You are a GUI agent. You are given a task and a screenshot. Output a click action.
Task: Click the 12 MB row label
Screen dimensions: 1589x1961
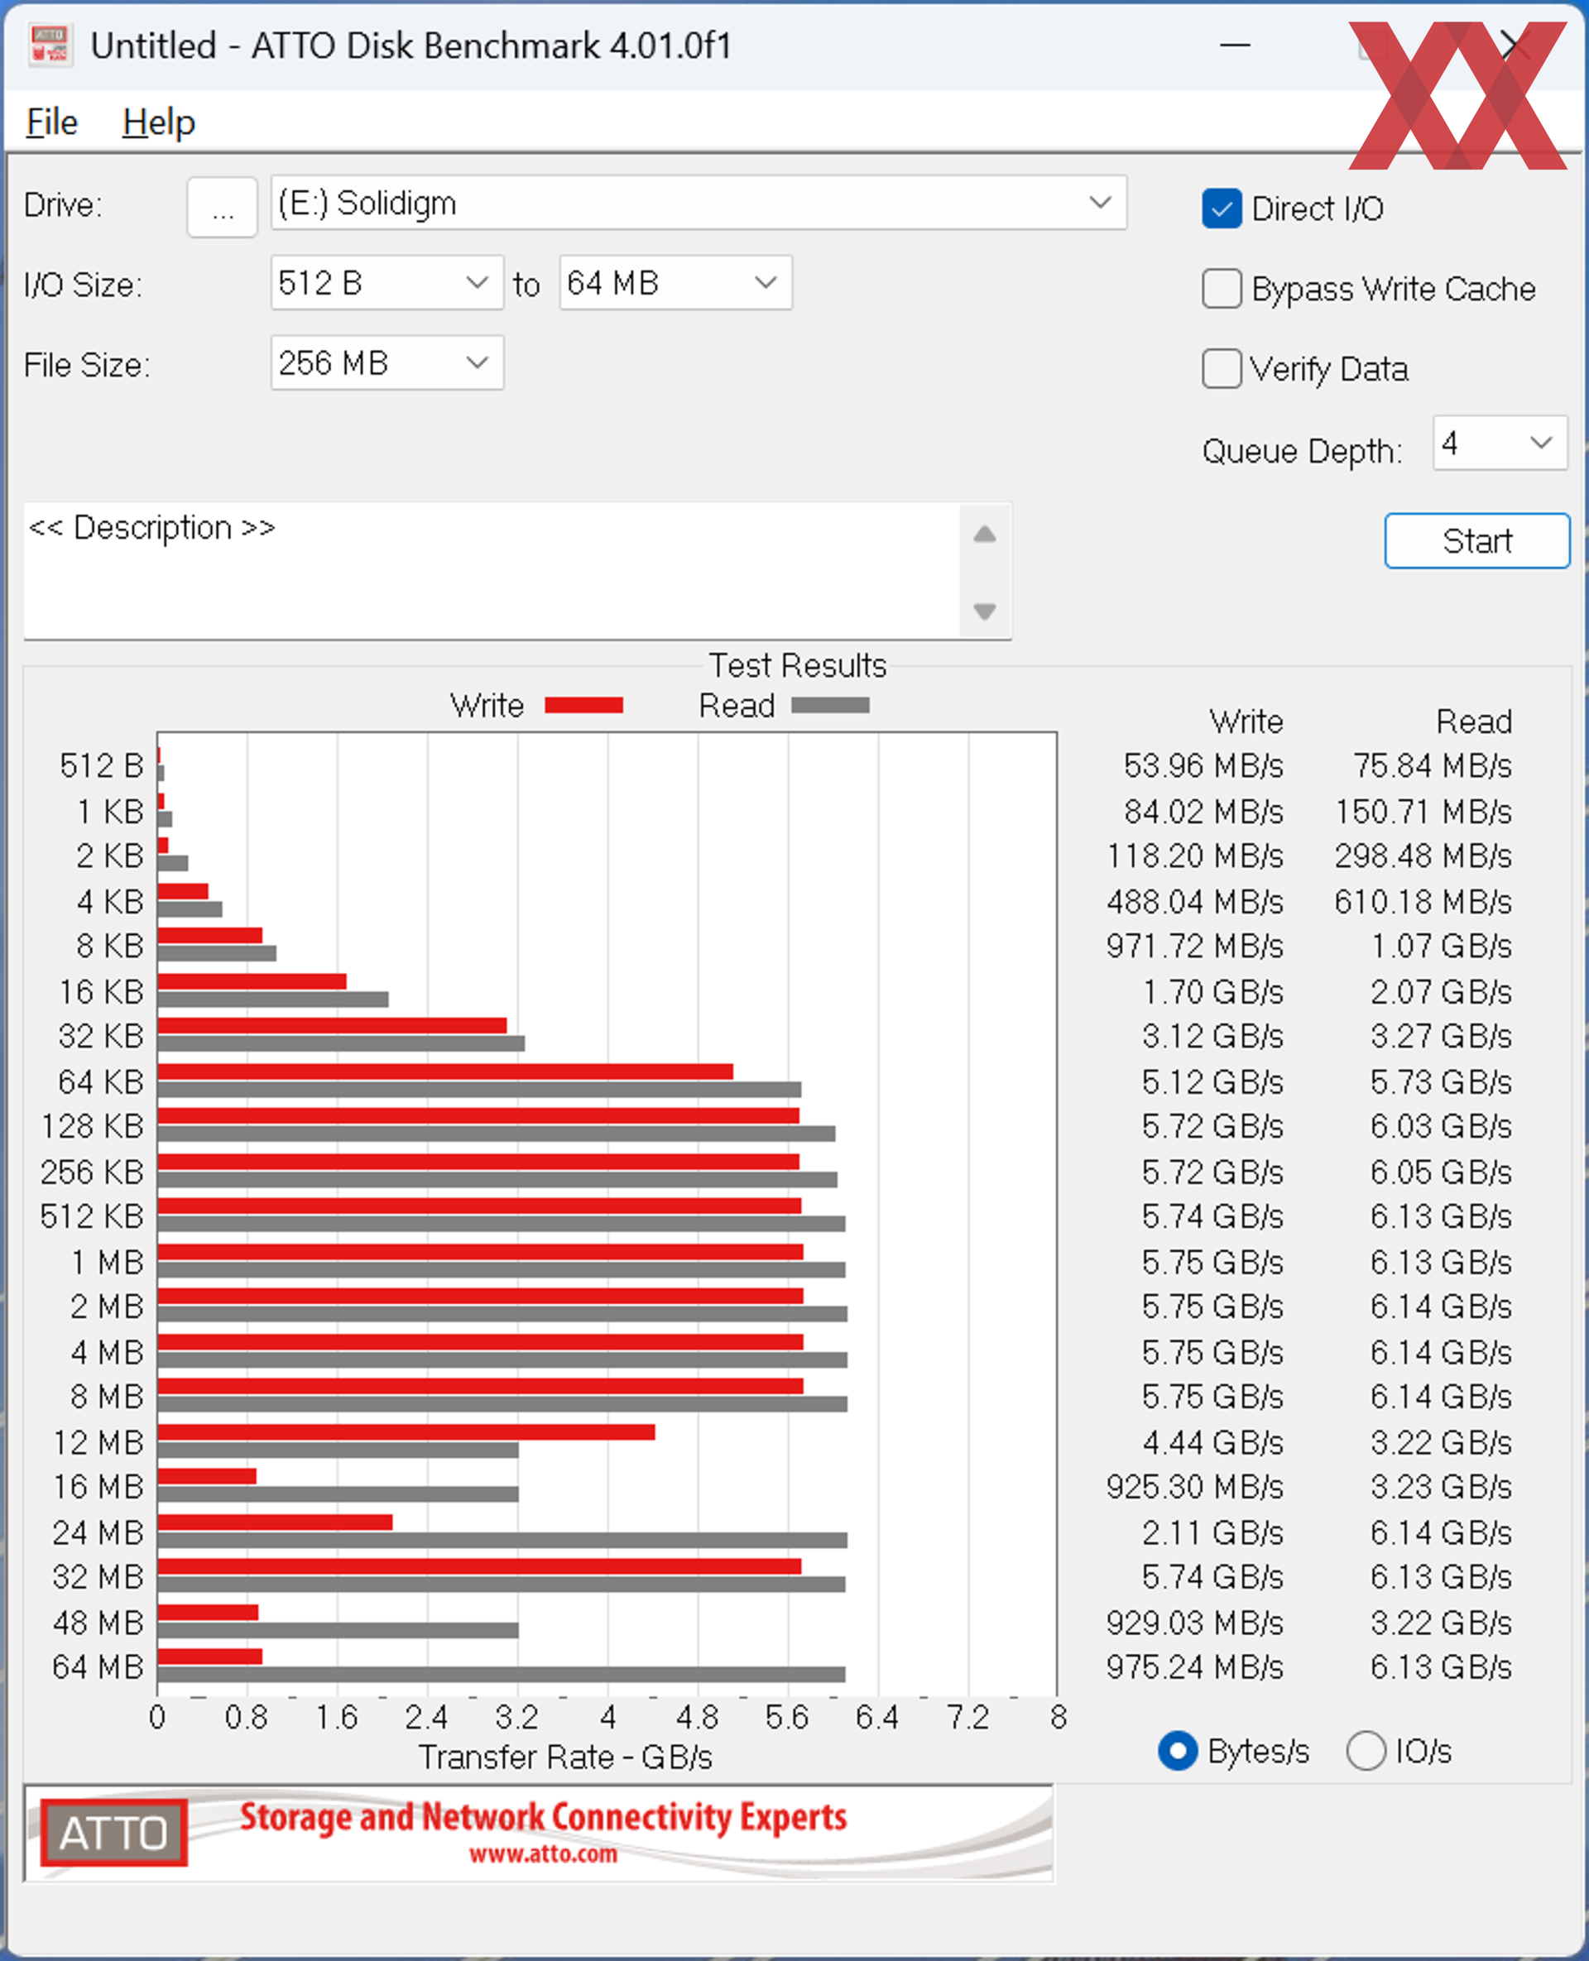(98, 1442)
